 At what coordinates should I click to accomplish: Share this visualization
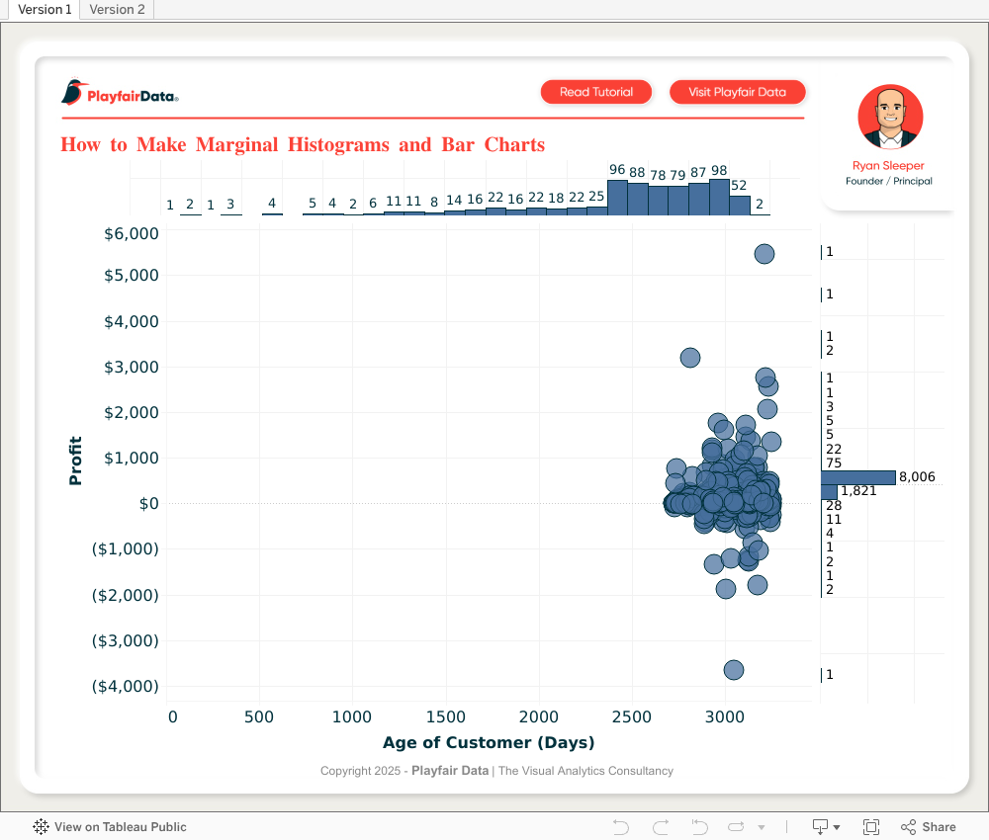point(928,827)
